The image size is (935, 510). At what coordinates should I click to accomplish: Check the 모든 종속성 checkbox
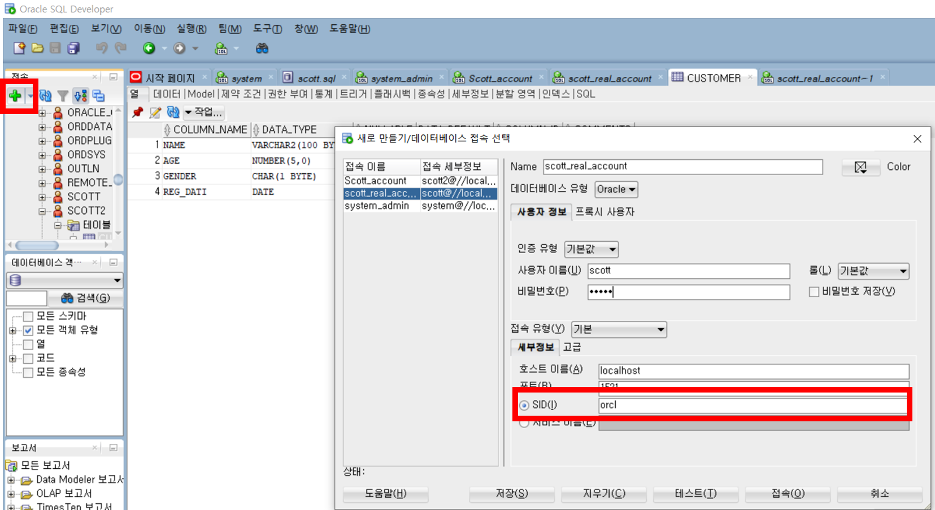pos(28,373)
